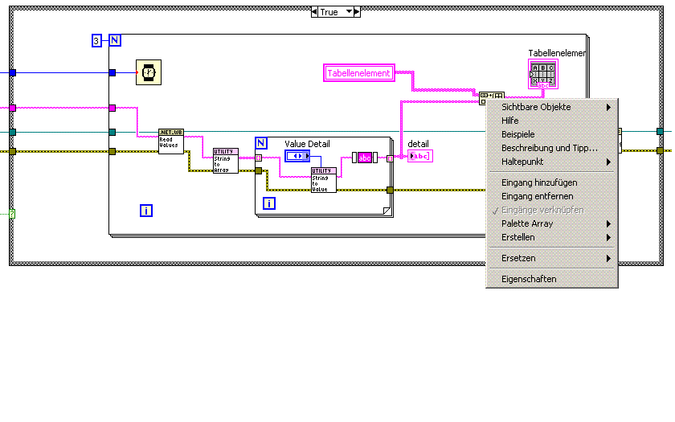The width and height of the screenshot is (675, 422).
Task: Click the teal tunnel on case structure right border
Action: pos(660,131)
